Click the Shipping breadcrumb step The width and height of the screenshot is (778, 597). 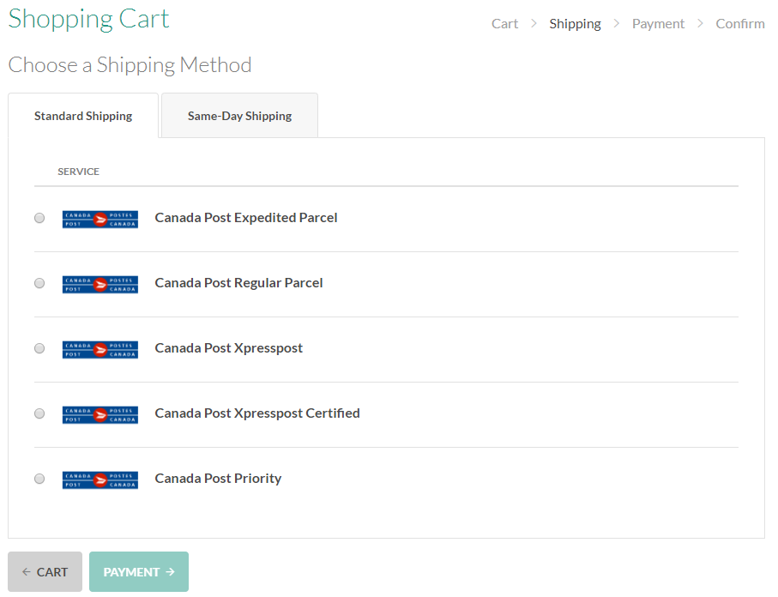pos(575,24)
